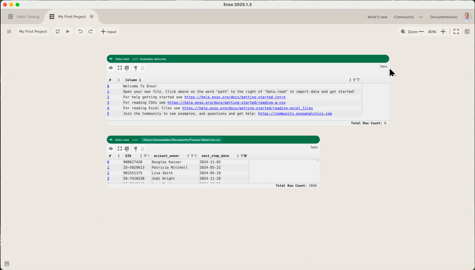Click the filter icon on next_step_date
The height and width of the screenshot is (270, 475).
pyautogui.click(x=242, y=156)
